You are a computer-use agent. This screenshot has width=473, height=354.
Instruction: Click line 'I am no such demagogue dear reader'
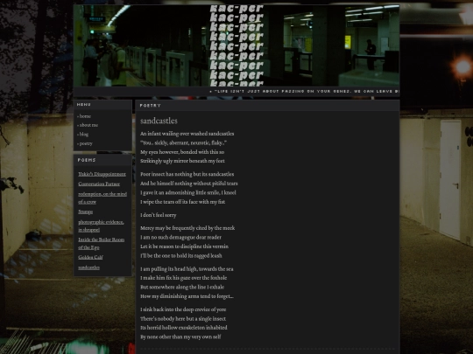point(180,238)
